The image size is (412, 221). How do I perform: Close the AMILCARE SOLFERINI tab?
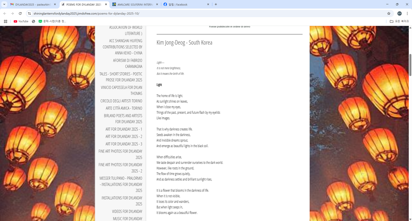tap(157, 4)
